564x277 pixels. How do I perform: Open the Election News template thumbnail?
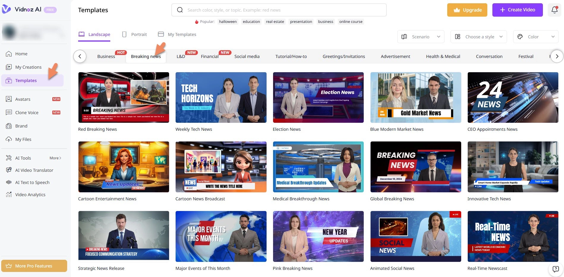click(318, 97)
